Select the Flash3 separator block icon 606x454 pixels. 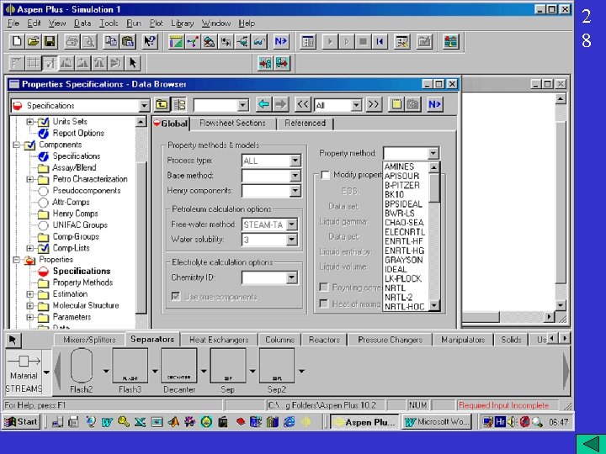pyautogui.click(x=130, y=367)
